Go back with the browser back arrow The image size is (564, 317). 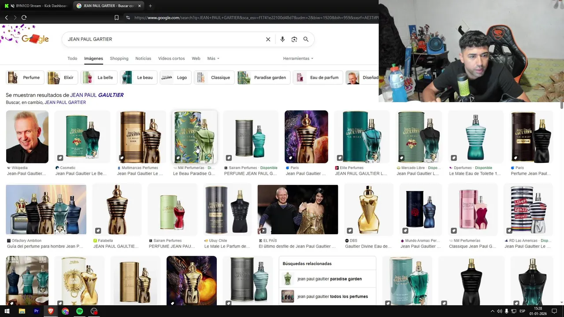coord(6,18)
